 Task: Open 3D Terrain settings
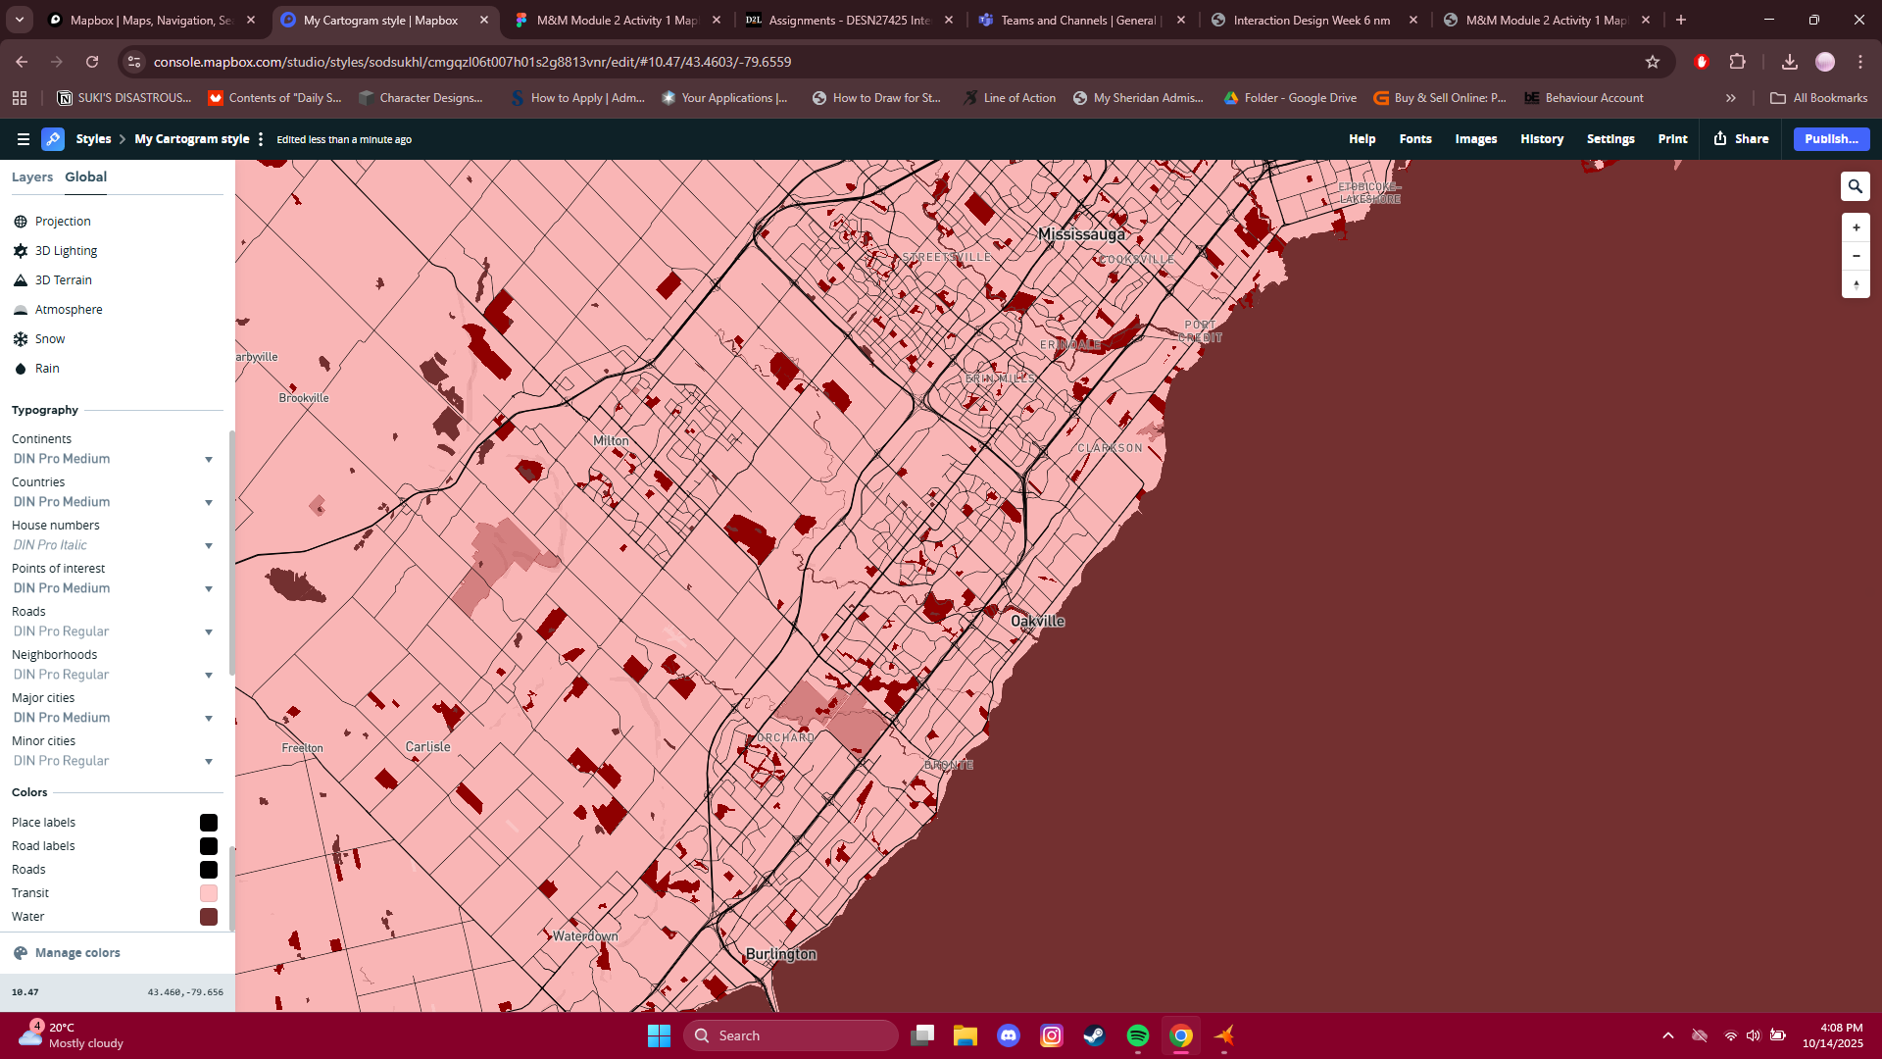63,280
